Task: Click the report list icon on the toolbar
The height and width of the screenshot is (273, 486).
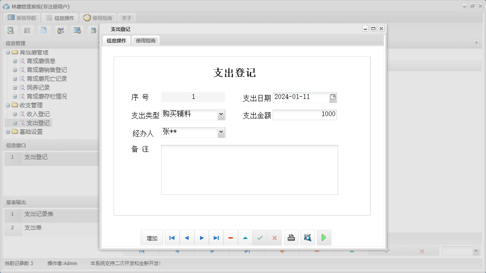Action: point(27,30)
